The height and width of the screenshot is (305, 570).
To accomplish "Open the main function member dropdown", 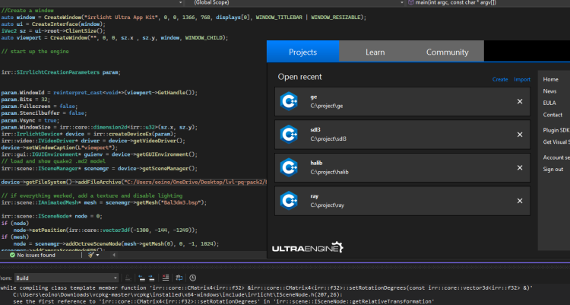I will (x=489, y=2).
